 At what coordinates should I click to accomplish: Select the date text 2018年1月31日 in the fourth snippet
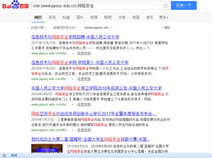tap(42, 120)
